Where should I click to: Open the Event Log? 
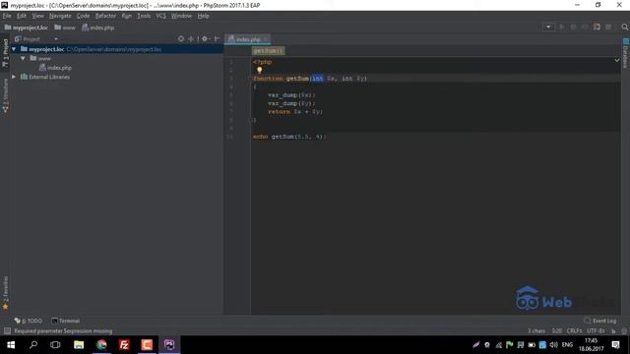pyautogui.click(x=600, y=321)
